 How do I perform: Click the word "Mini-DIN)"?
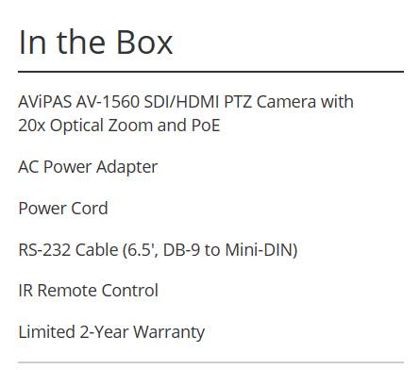coord(261,250)
